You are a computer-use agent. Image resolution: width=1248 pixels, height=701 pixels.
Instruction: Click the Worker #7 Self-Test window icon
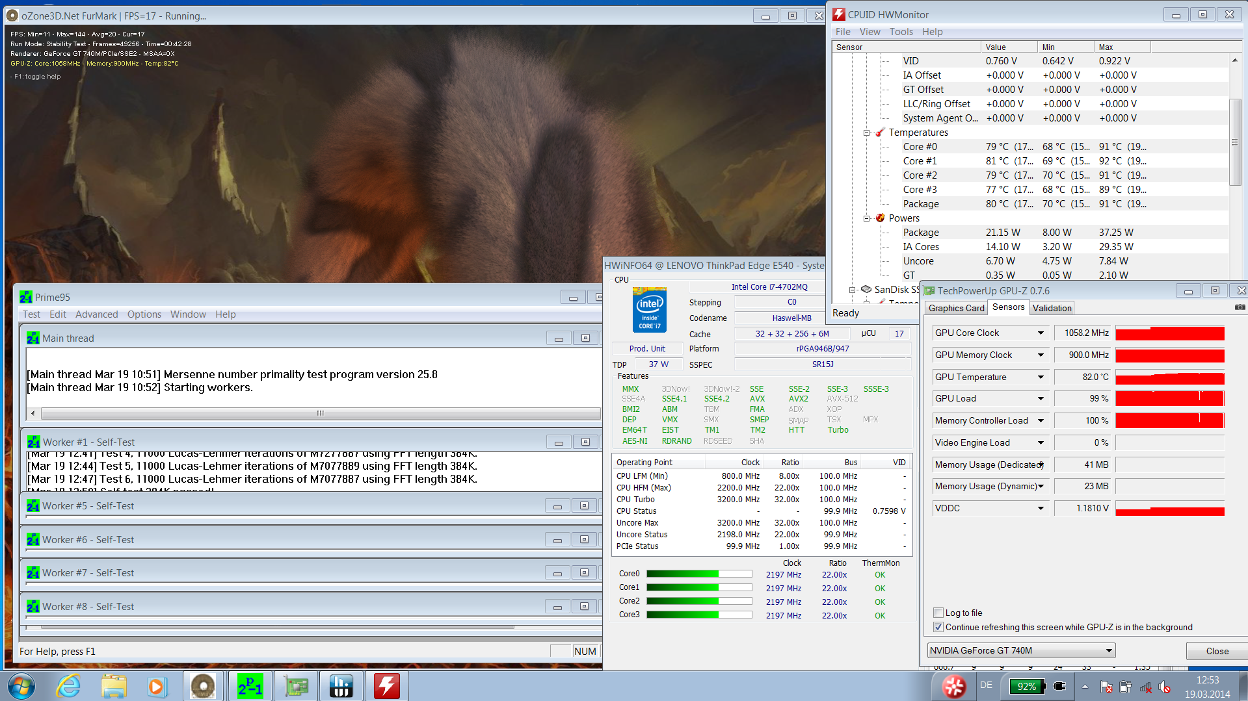(33, 572)
